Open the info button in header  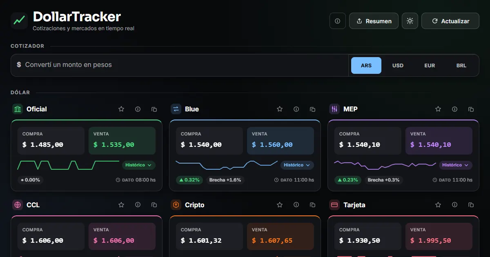click(338, 21)
